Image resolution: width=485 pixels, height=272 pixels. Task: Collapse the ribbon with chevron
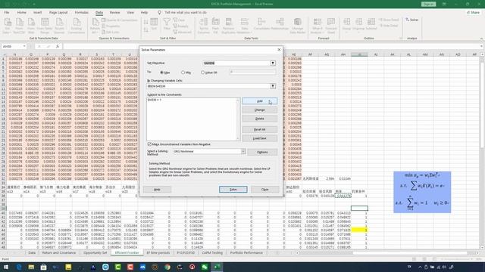click(x=481, y=39)
